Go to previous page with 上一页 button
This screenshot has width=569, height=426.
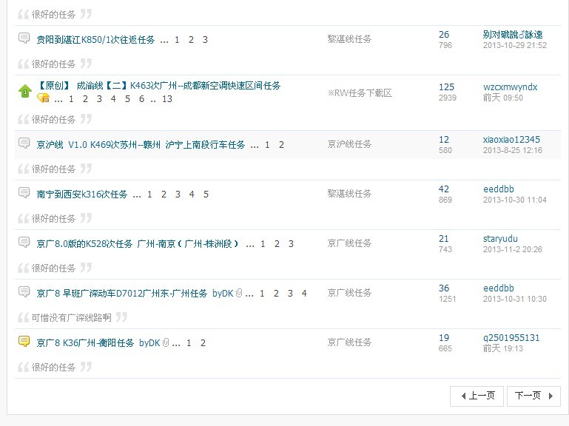click(477, 396)
